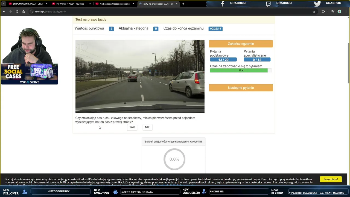Click the Twitch logo in the overlay
350x197 pixels.
click(x=269, y=4)
